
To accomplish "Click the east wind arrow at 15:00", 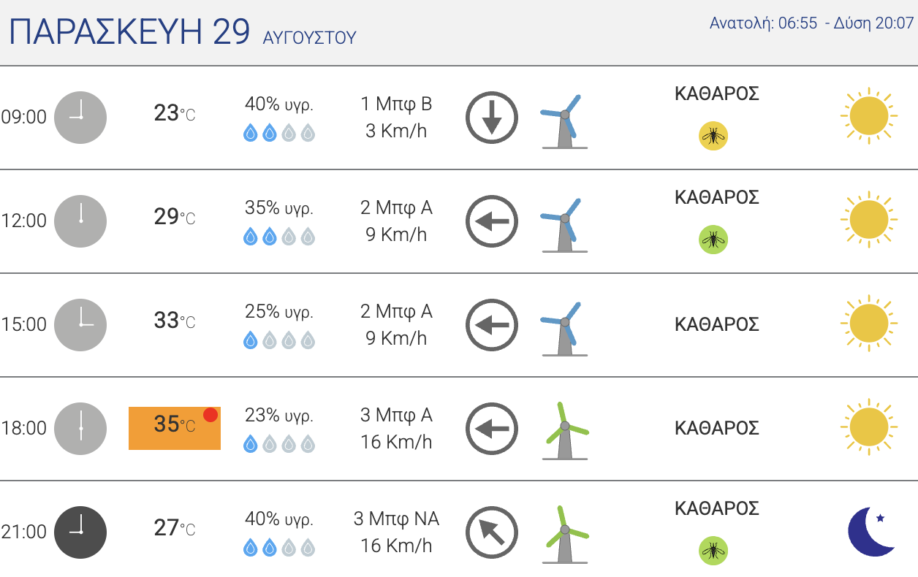I will [x=492, y=325].
